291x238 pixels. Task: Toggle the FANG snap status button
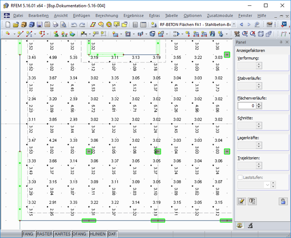pos(28,234)
